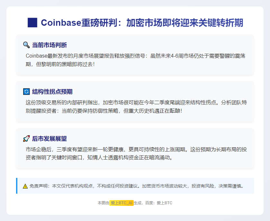
Task: Click the rocket icon by 后市发展展望
Action: (x=26, y=138)
